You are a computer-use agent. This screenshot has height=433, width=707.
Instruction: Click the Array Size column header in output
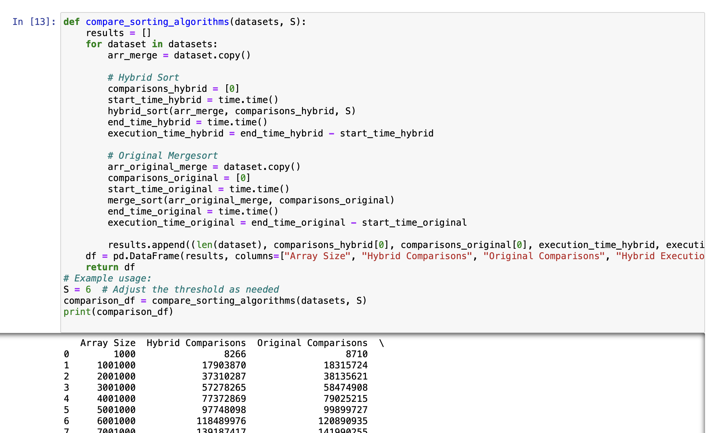tap(108, 342)
